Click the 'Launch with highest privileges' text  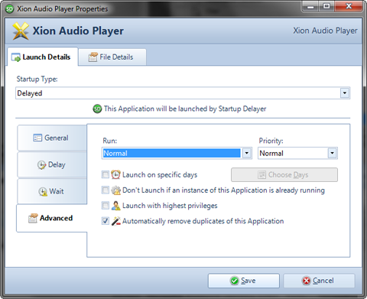pos(170,206)
